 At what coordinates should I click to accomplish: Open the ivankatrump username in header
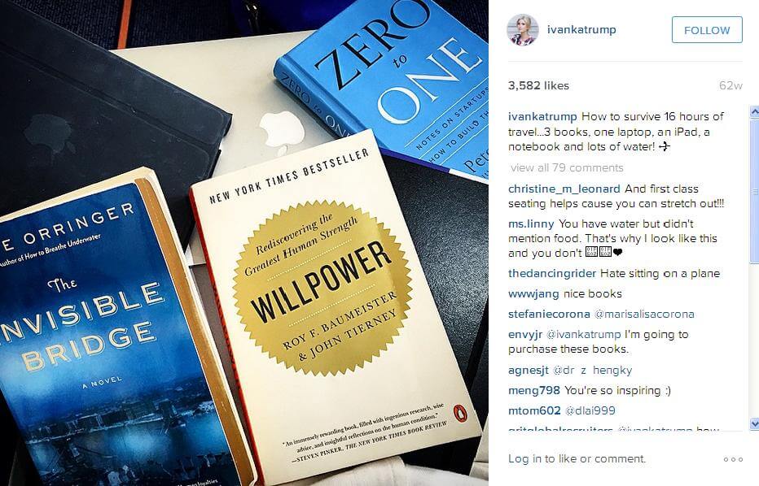[x=581, y=29]
